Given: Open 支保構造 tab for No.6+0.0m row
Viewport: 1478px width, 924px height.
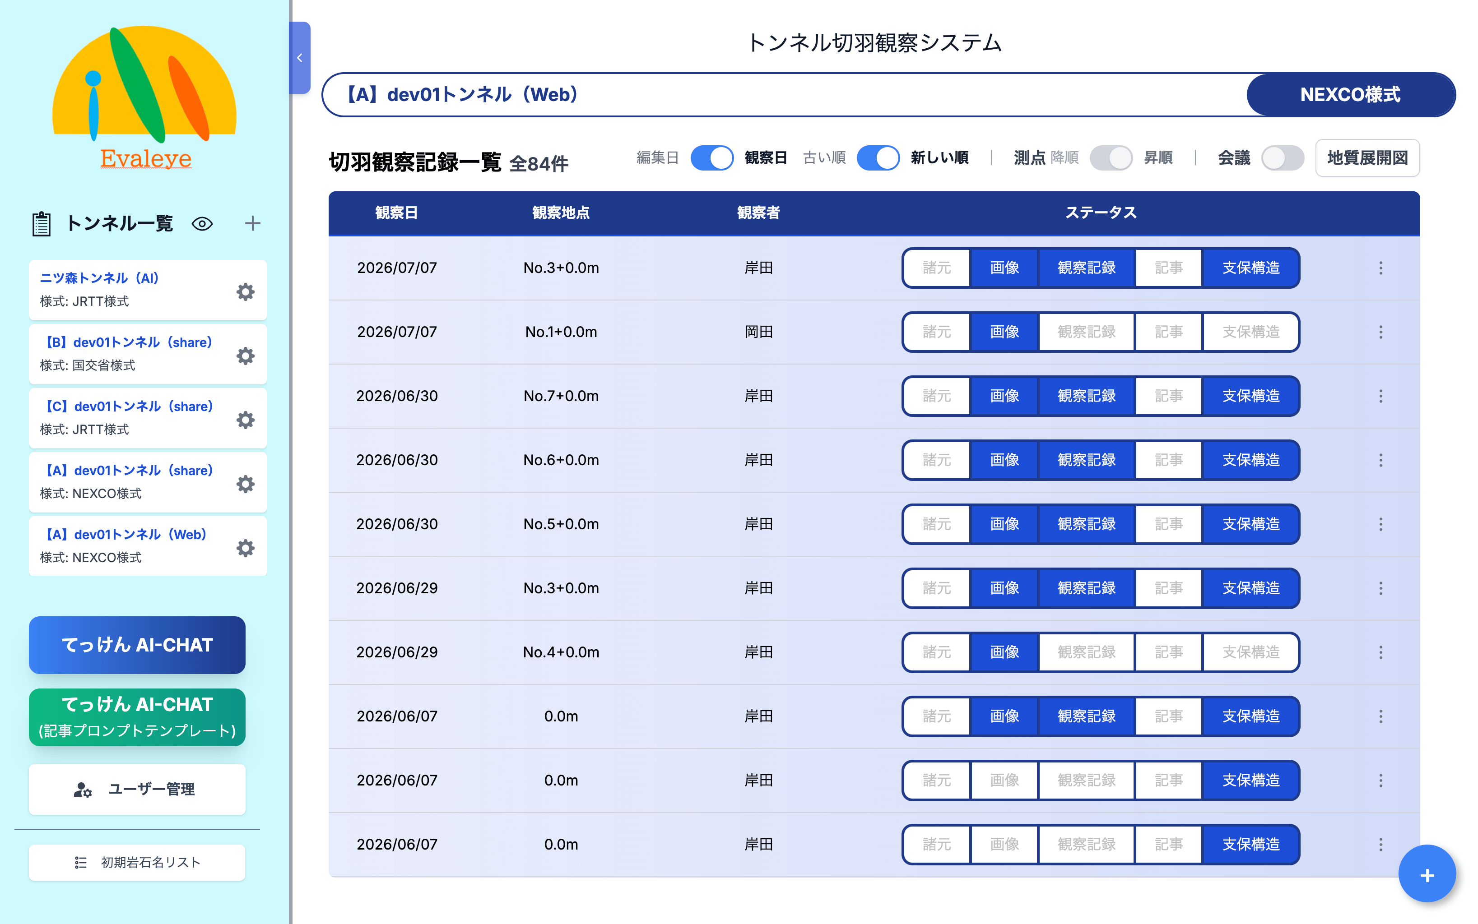Looking at the screenshot, I should 1250,460.
